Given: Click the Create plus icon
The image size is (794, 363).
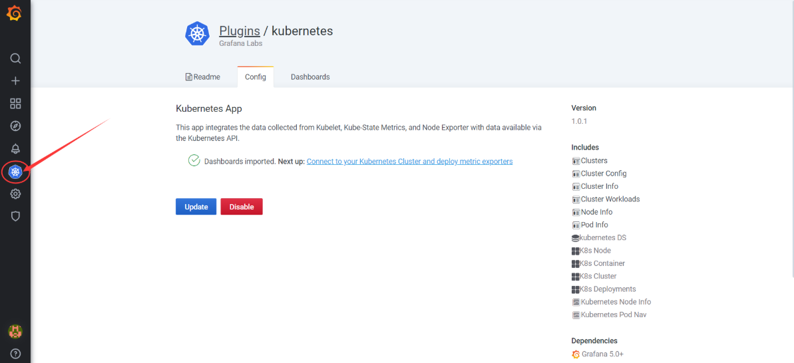Looking at the screenshot, I should tap(16, 81).
